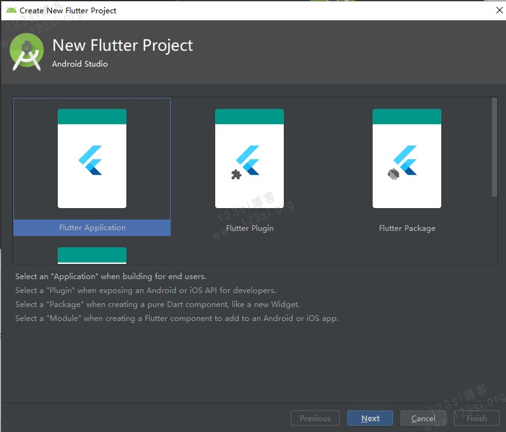The height and width of the screenshot is (432, 506).
Task: Click the Android Studio subtitle text
Action: click(x=80, y=64)
